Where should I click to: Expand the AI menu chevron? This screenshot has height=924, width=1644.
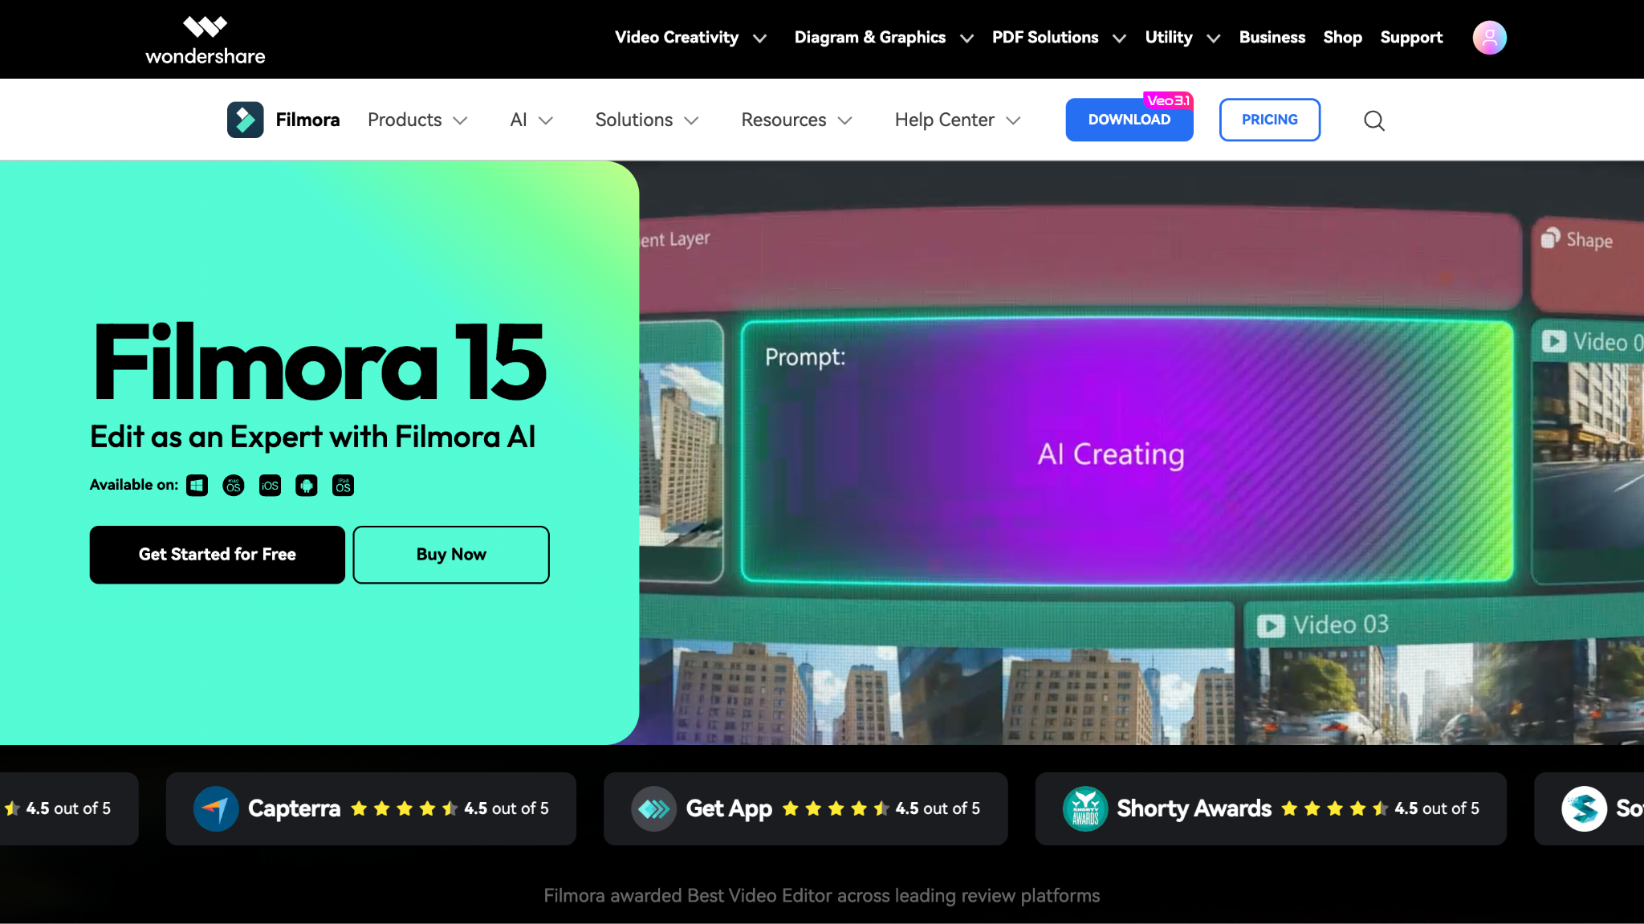[546, 120]
